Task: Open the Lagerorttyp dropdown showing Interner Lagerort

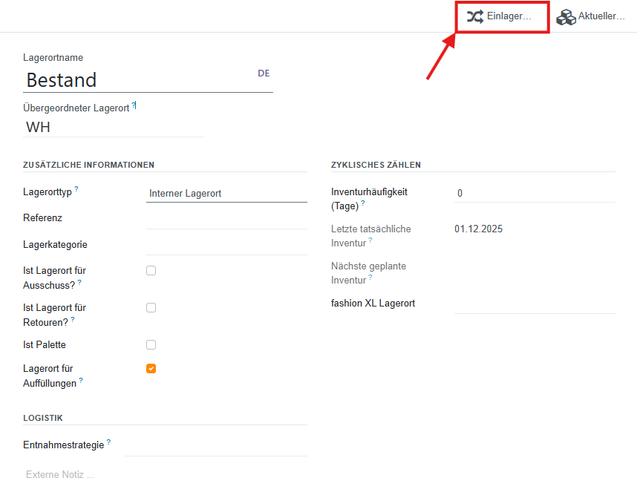Action: click(x=226, y=193)
